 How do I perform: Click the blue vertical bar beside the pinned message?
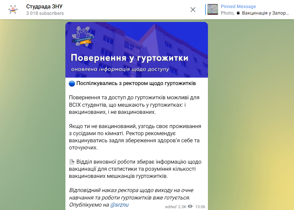[205, 10]
